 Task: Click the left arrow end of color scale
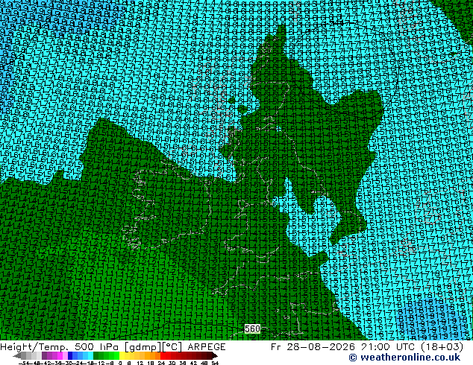point(17,355)
